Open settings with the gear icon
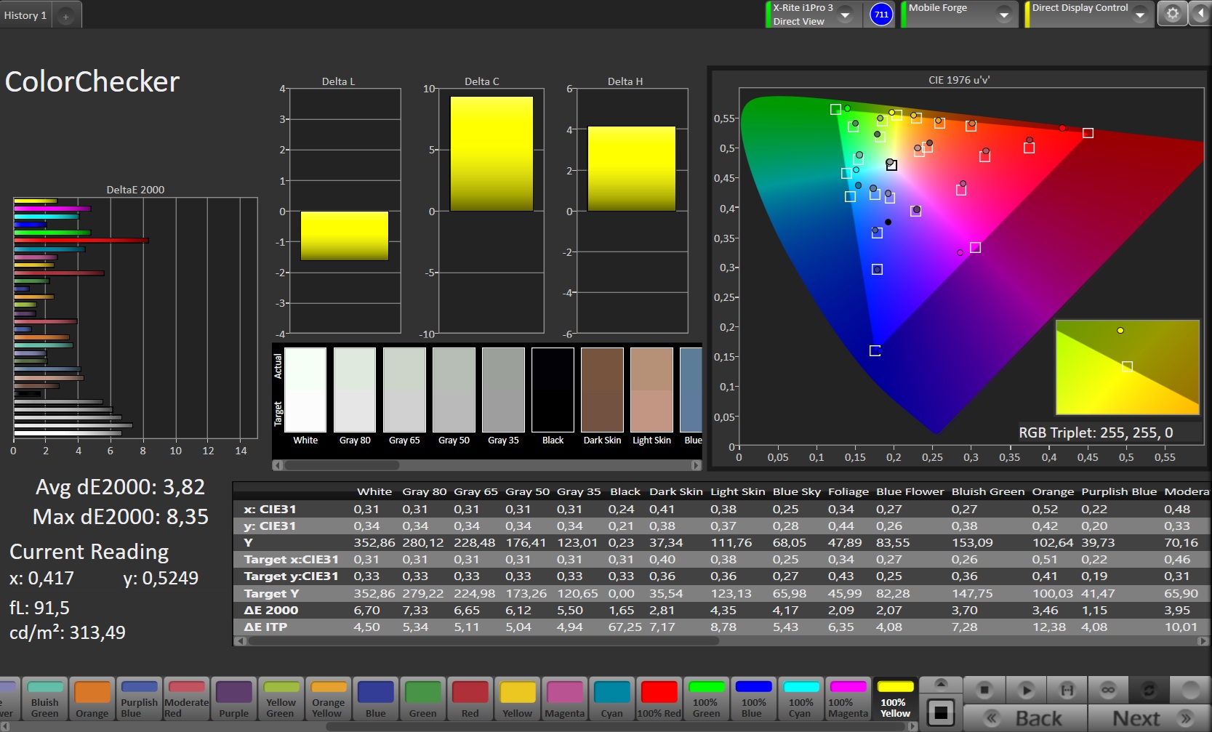The width and height of the screenshot is (1212, 732). [x=1172, y=14]
